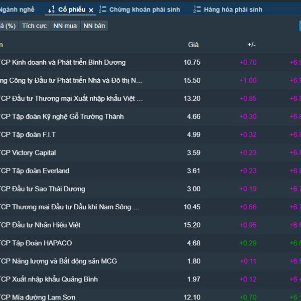Click price 4.66 of Trường Thành
Viewport: 301px width, 301px height.
coord(194,116)
